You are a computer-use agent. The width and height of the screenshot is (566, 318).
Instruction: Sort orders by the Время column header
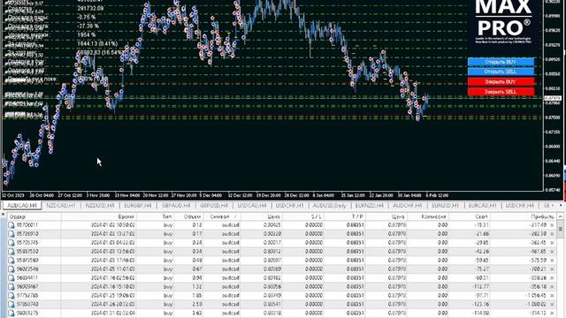coord(99,216)
